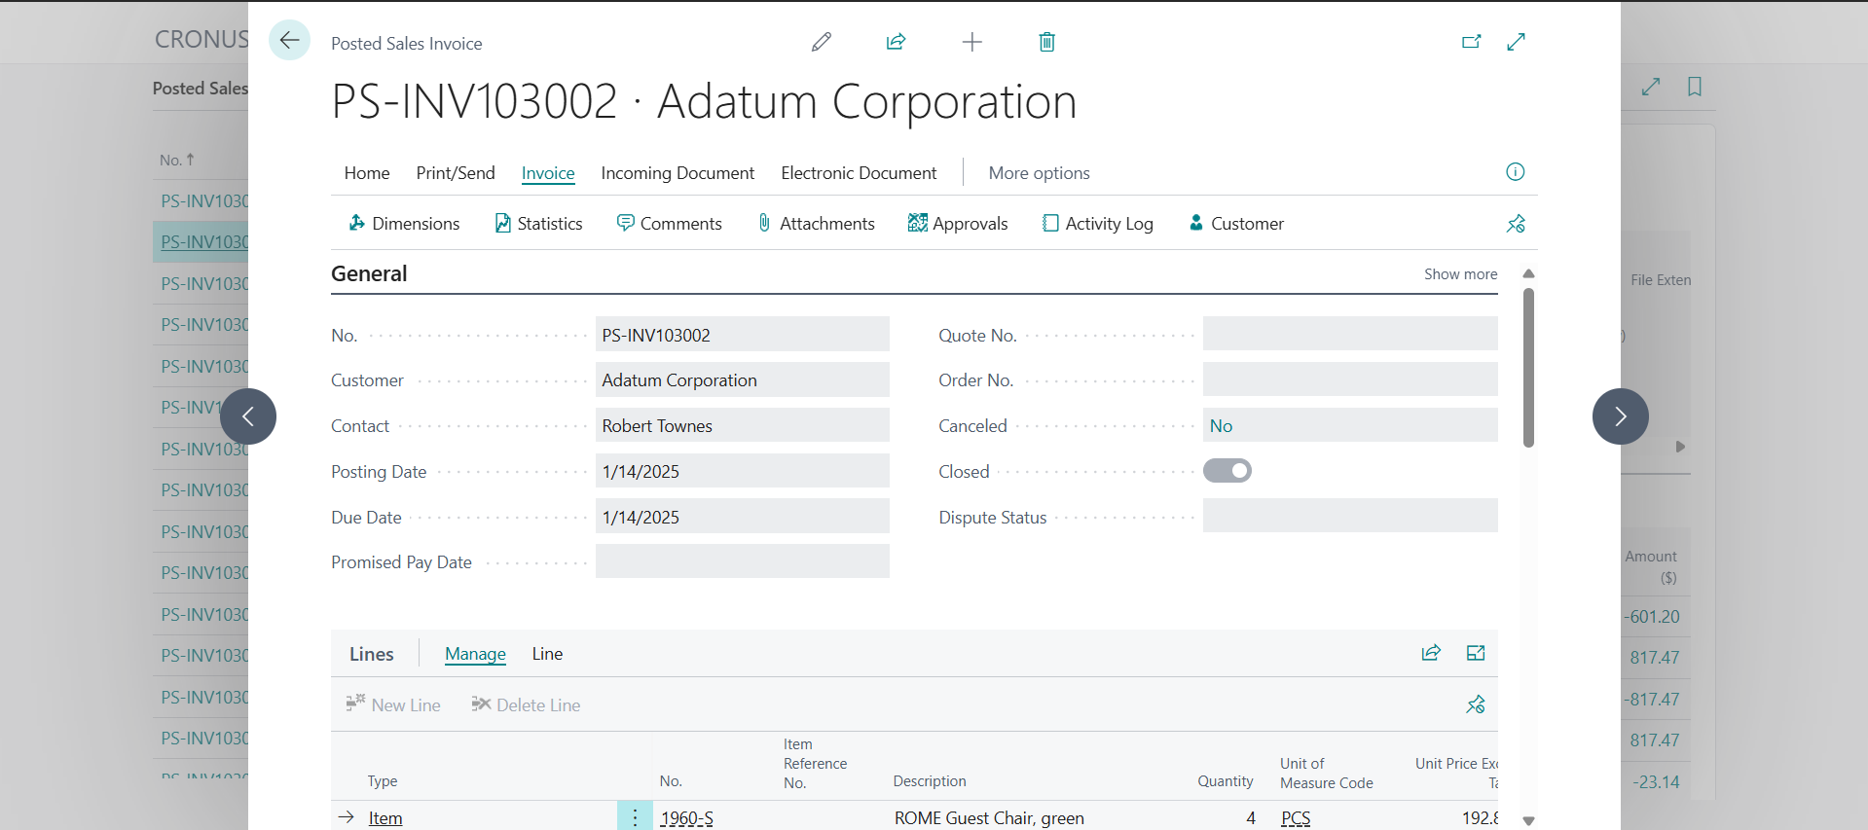Collapse the General section header
The height and width of the screenshot is (830, 1868).
click(x=369, y=273)
